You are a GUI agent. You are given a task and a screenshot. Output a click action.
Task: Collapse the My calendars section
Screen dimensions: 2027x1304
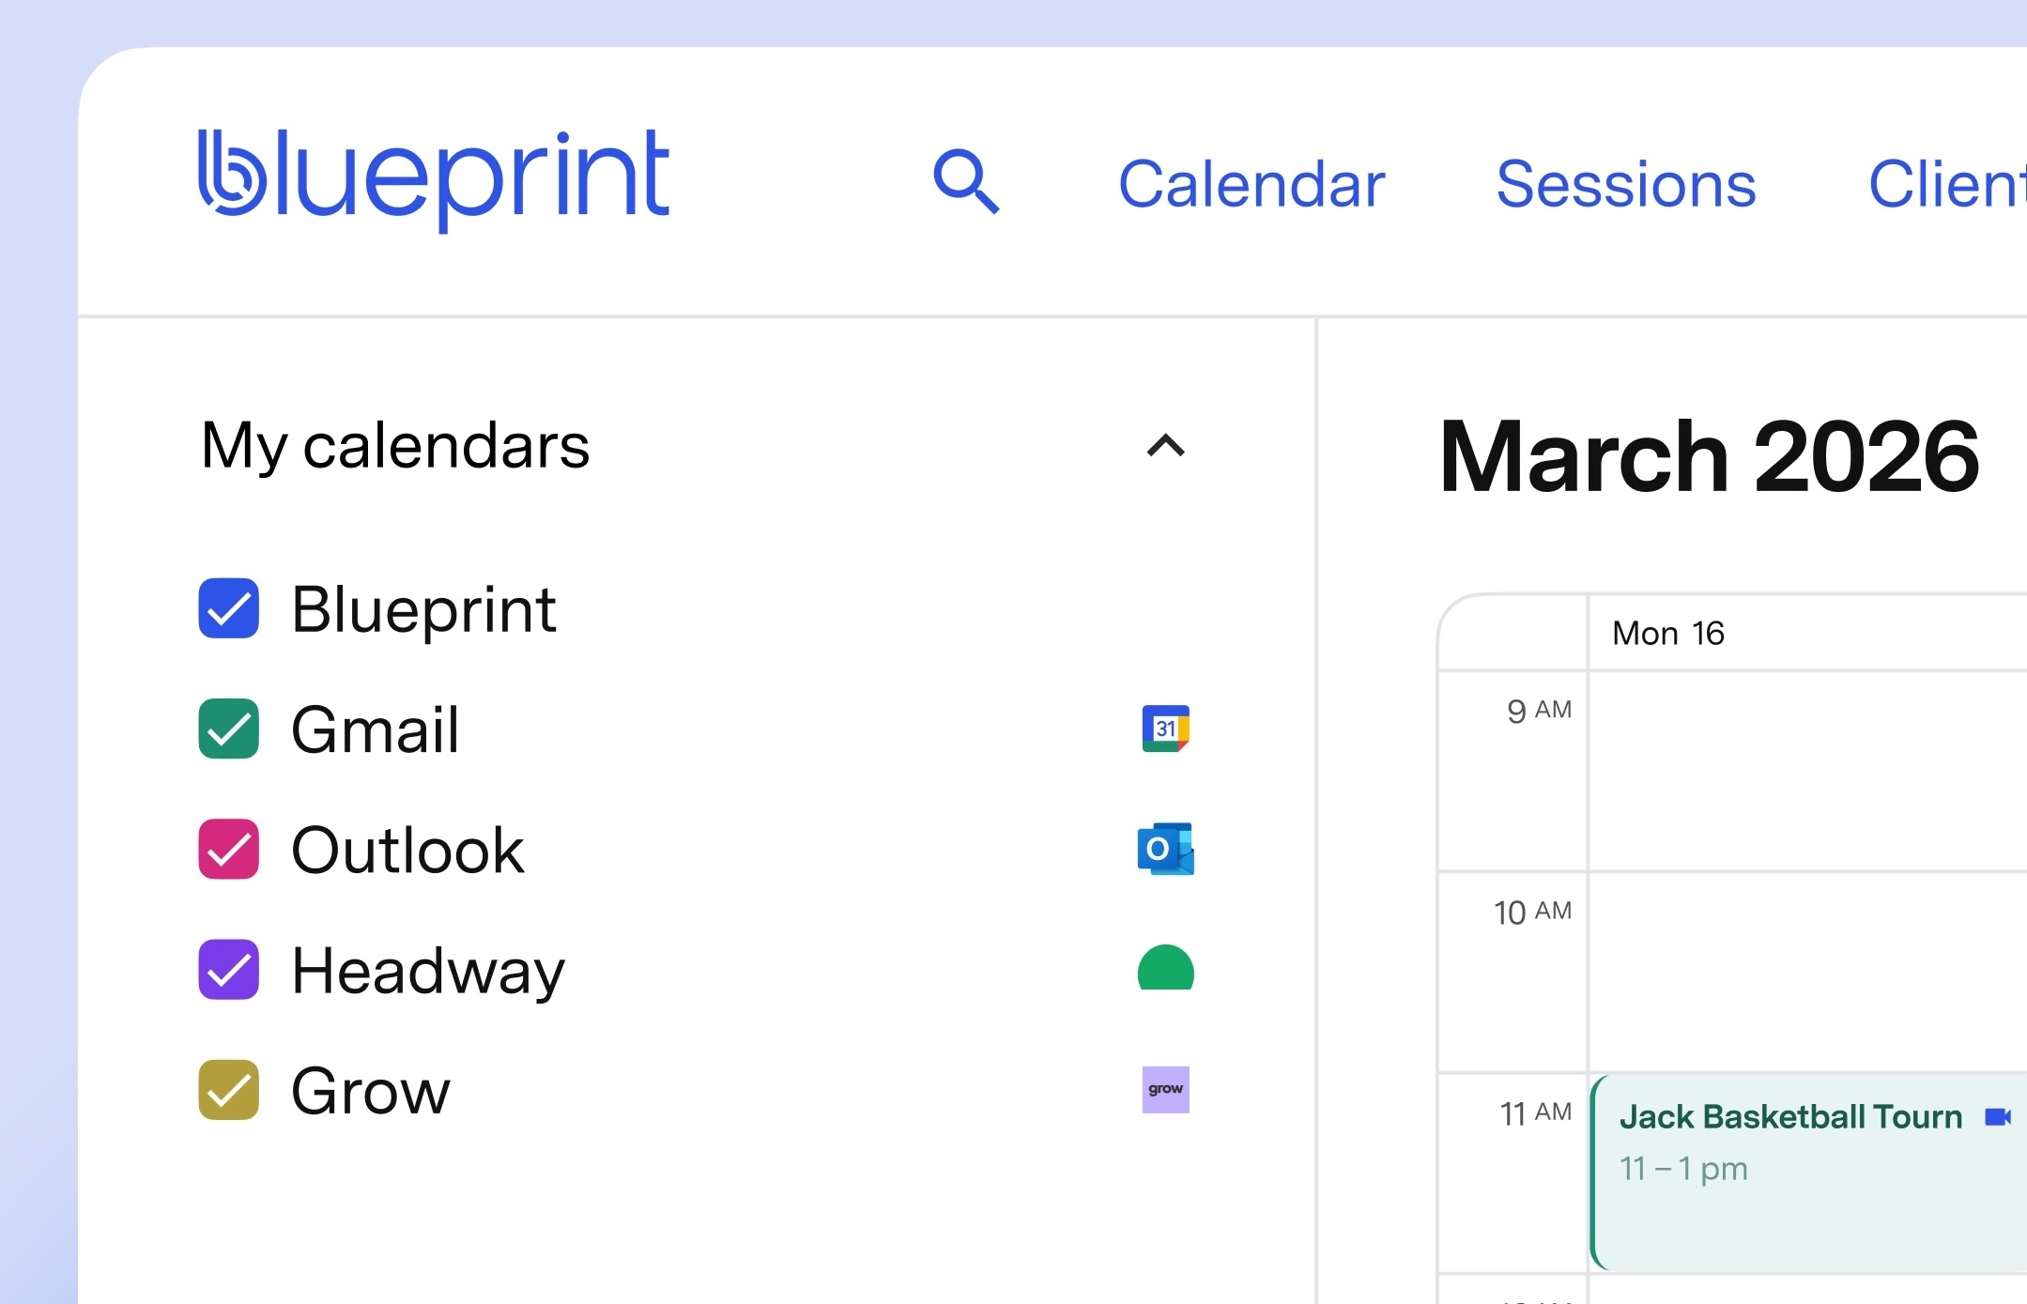1166,446
